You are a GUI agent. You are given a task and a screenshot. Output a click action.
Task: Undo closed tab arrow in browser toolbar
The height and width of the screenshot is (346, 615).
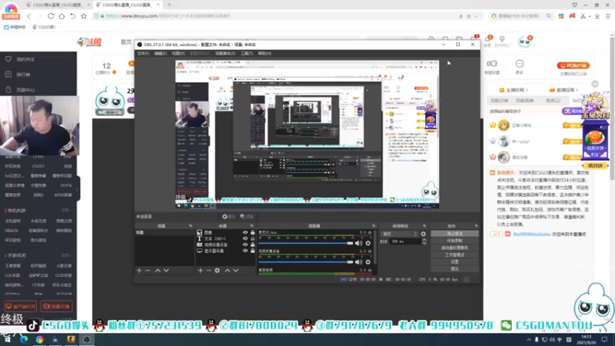(72, 16)
